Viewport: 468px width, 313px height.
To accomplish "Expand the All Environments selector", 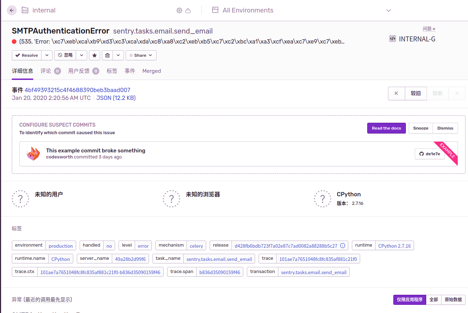I will click(302, 10).
